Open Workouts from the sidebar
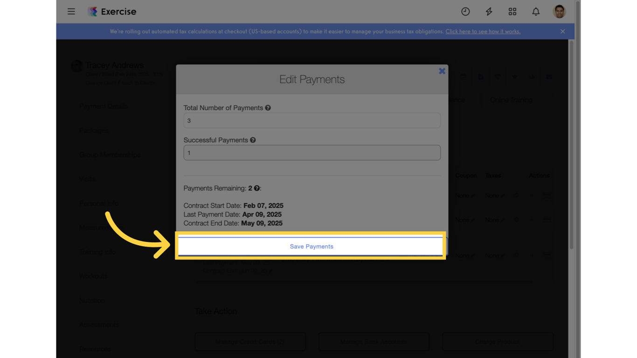The height and width of the screenshot is (358, 637). click(93, 276)
